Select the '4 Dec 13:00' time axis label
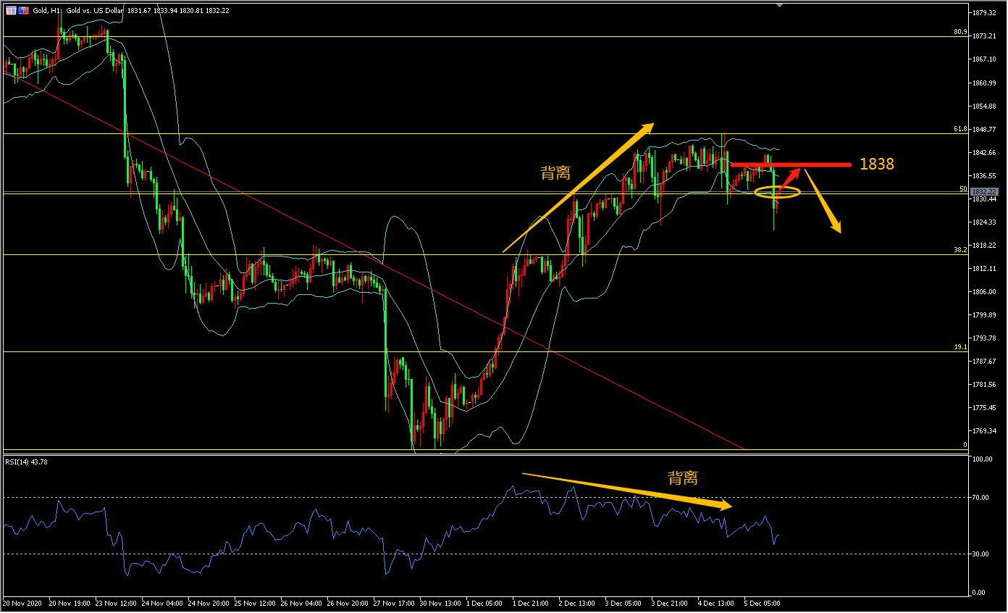This screenshot has width=1008, height=613. coord(717,603)
